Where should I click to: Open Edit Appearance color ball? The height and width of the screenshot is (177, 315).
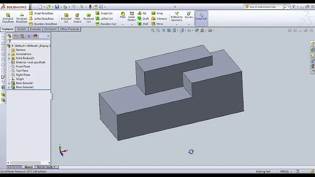point(197,30)
